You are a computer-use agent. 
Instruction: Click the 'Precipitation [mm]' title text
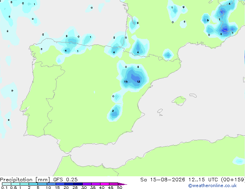(x=25, y=180)
